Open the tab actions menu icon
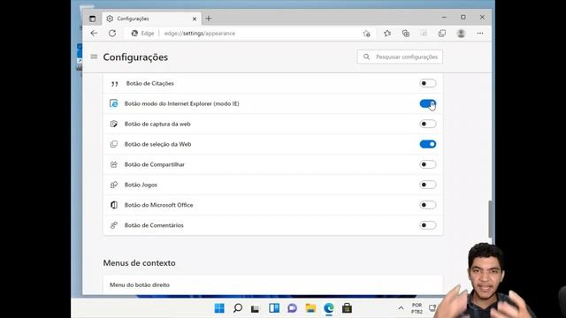 [92, 19]
